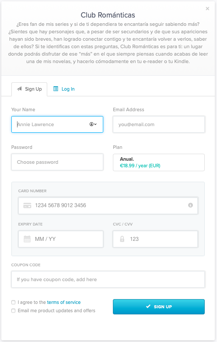
Task: Click the paper plane icon on Sign Up tab
Action: tap(19, 88)
